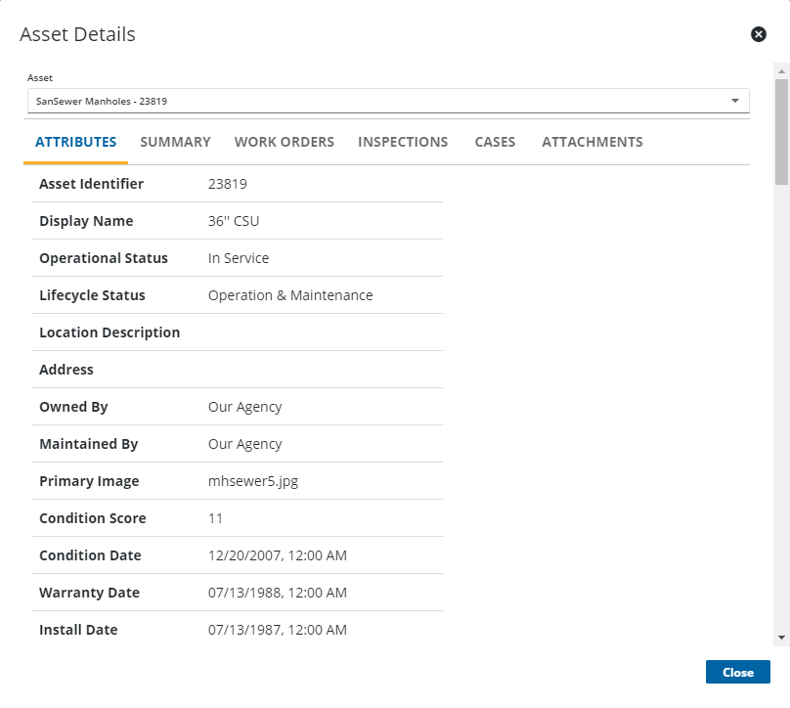Click the Operational Status In Service value
This screenshot has height=708, width=790.
click(239, 258)
